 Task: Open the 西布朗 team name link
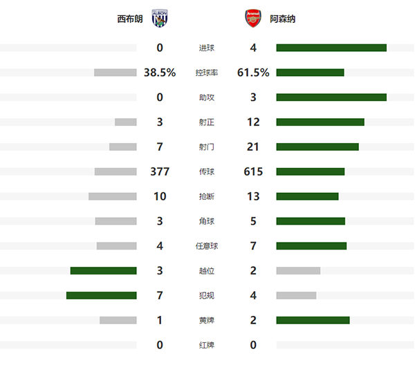(x=130, y=19)
